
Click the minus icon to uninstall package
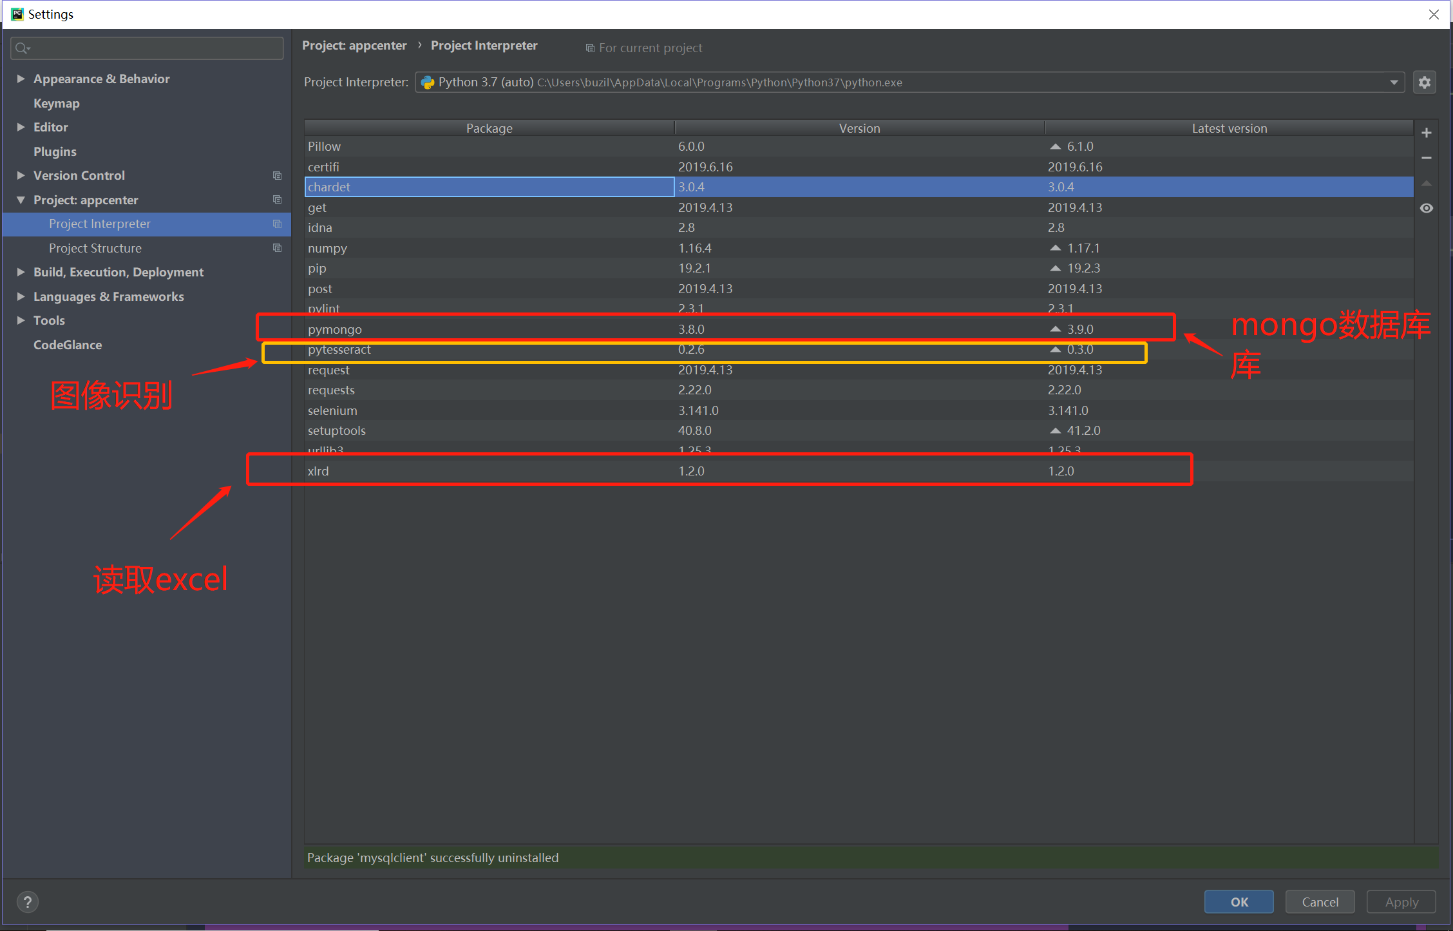(1426, 158)
